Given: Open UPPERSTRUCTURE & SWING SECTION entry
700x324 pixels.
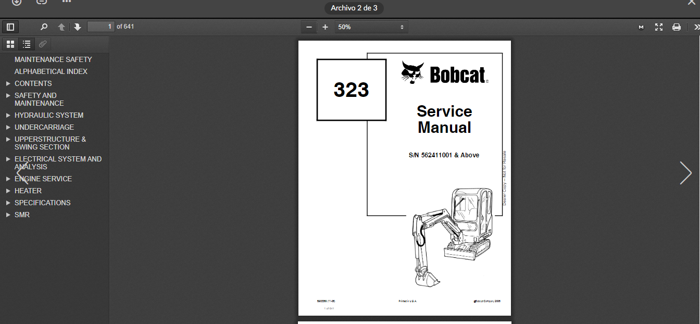Looking at the screenshot, I should click(x=51, y=143).
